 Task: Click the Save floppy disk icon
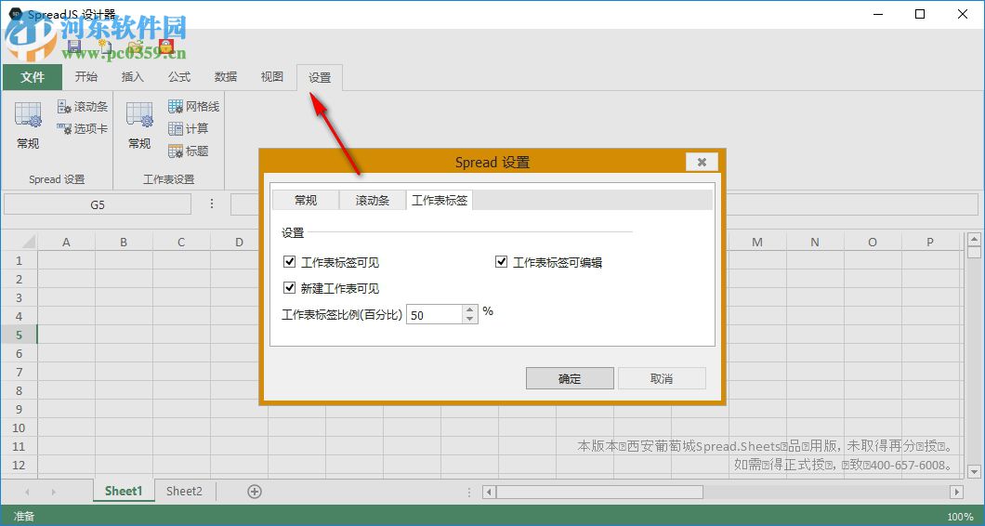point(74,46)
